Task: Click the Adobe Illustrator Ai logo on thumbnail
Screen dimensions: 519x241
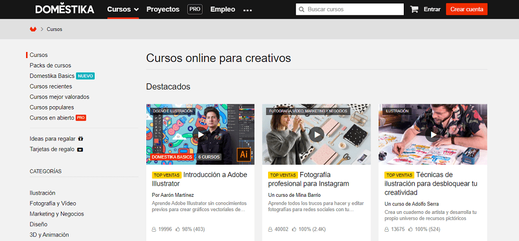Action: pos(244,154)
